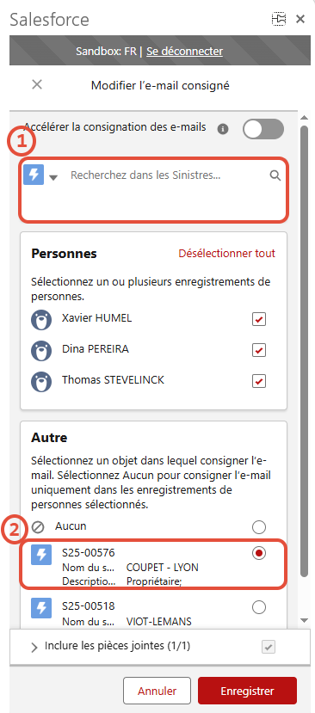Click Désélectionner tout link
315x713 pixels.
tap(226, 253)
